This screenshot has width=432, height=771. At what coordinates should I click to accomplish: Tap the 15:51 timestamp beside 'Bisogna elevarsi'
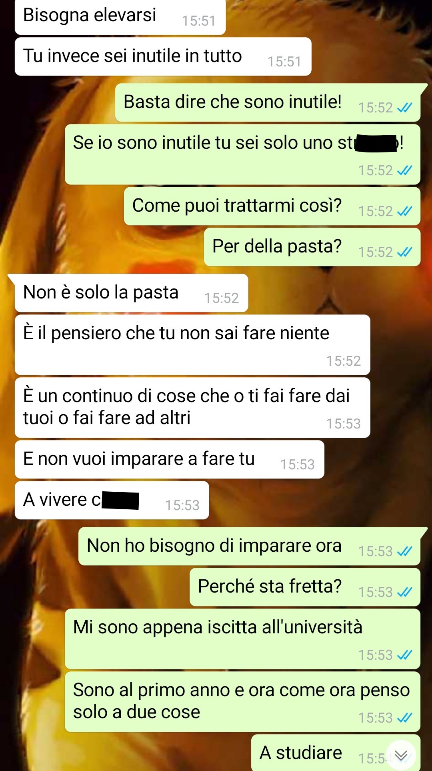tap(199, 21)
